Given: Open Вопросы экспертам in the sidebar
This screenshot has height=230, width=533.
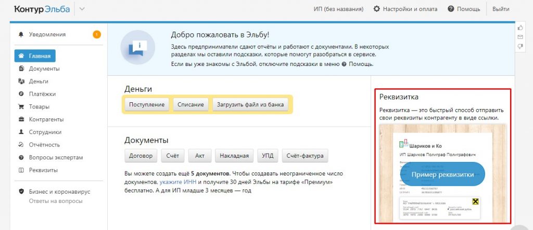Looking at the screenshot, I should (x=56, y=157).
